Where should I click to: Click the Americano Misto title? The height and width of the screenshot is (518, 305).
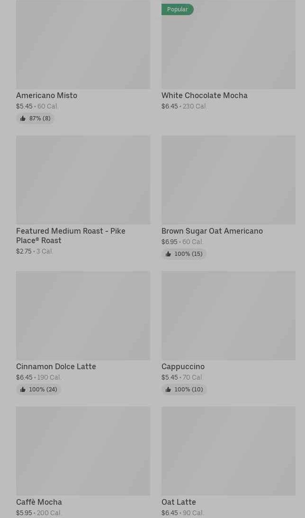pyautogui.click(x=46, y=95)
